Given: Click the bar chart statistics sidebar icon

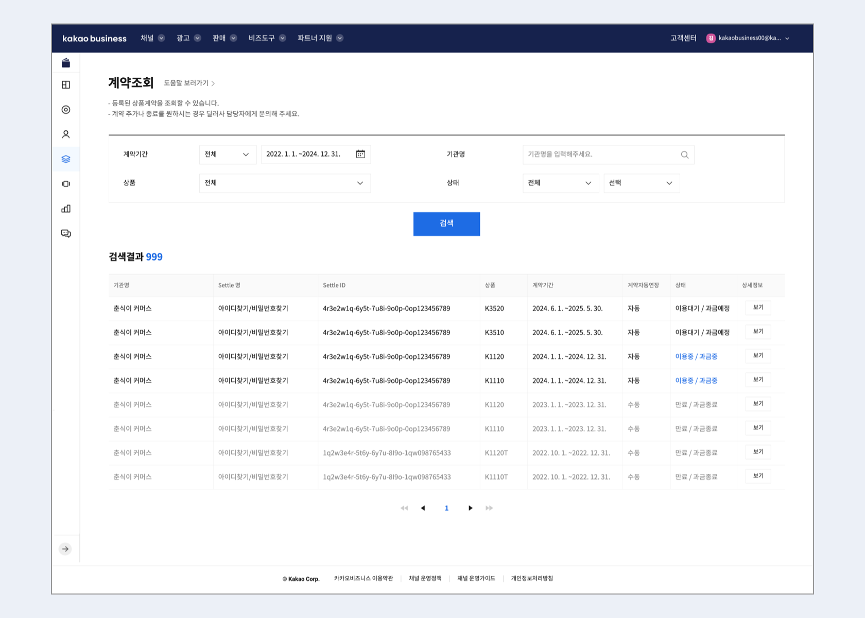Looking at the screenshot, I should [66, 209].
